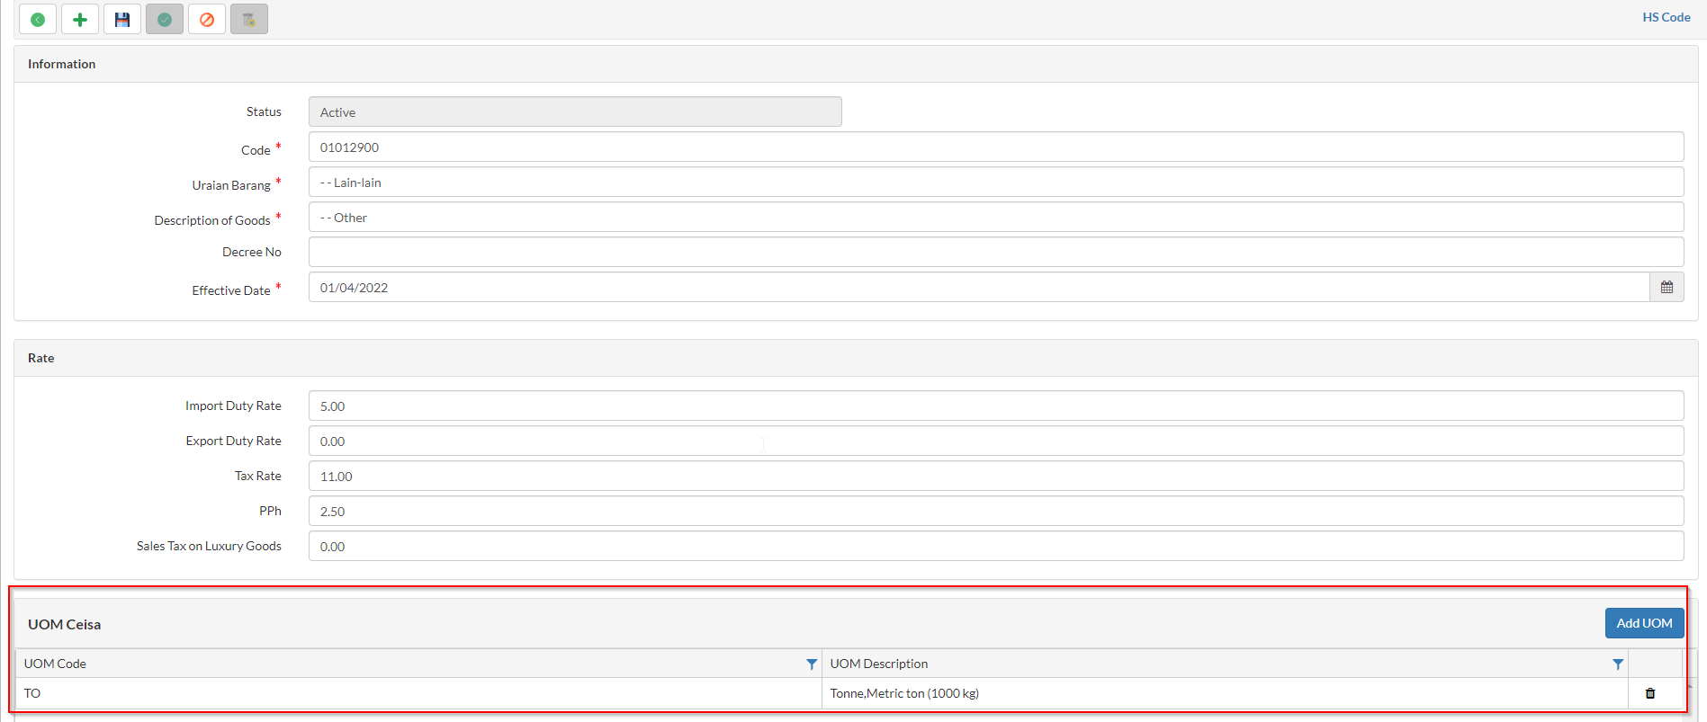The width and height of the screenshot is (1707, 722).
Task: Click the Sales Tax on Luxury Goods field
Action: click(x=995, y=547)
